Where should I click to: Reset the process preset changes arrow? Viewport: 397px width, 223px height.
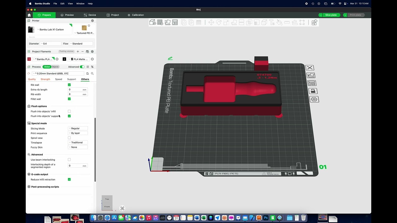pos(29,73)
